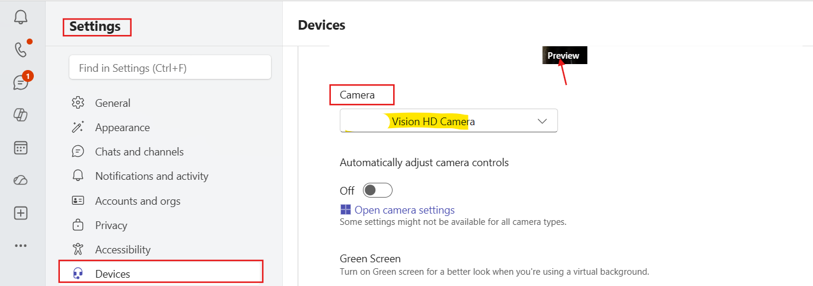Click the Find in Settings search box
Viewport: 813px width, 286px height.
(170, 68)
